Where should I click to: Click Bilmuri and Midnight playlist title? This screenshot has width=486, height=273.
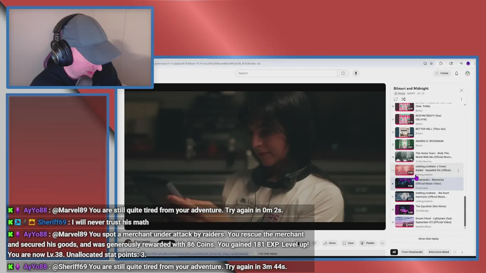[411, 88]
